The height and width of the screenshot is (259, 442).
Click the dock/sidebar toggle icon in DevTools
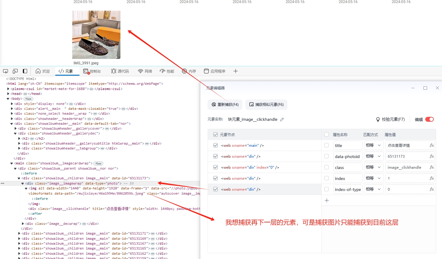pyautogui.click(x=25, y=71)
